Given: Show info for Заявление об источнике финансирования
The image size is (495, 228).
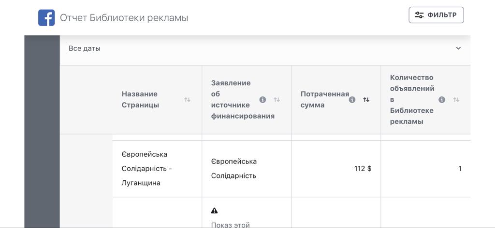Looking at the screenshot, I should point(262,100).
